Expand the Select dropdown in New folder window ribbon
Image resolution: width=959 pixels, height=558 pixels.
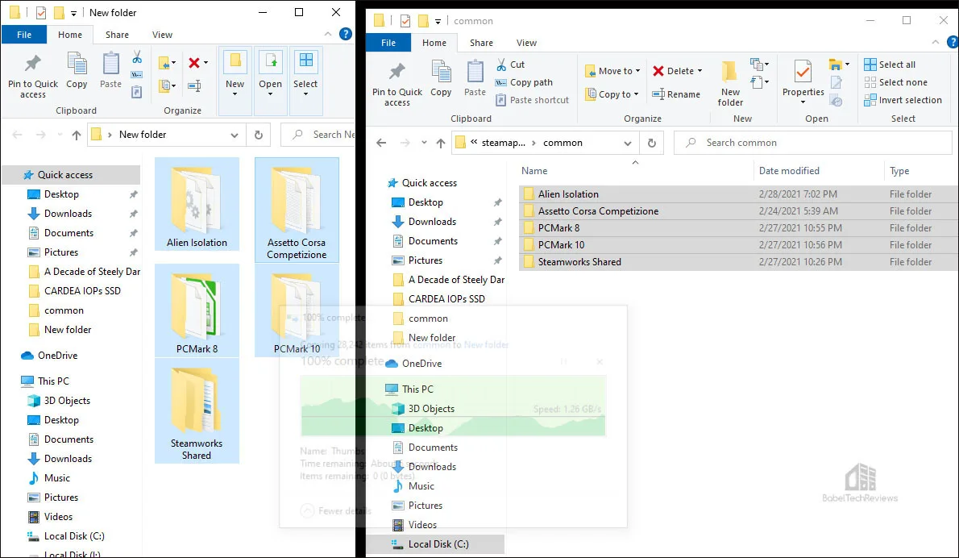(305, 82)
